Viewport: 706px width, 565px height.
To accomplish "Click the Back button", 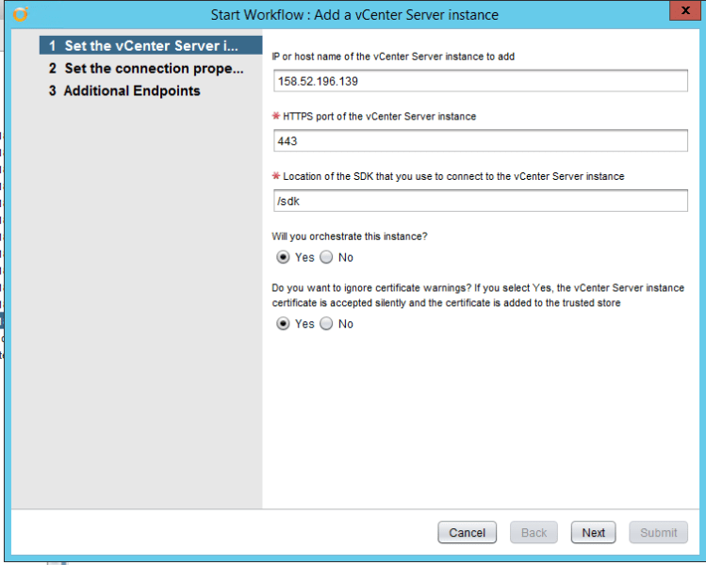I will pos(534,532).
